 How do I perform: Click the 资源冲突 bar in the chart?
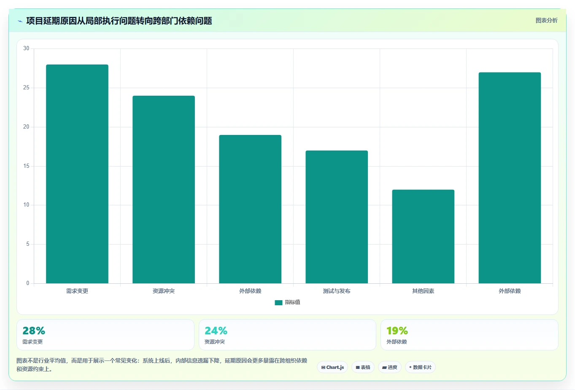164,189
